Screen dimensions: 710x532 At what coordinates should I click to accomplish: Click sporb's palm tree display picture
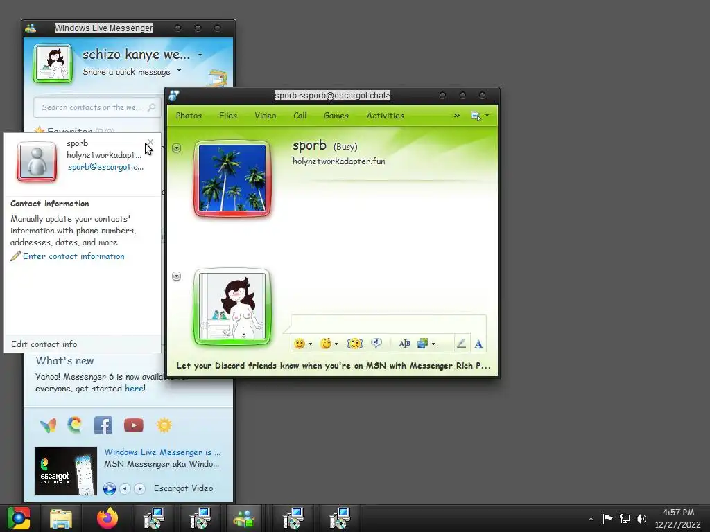[232, 178]
